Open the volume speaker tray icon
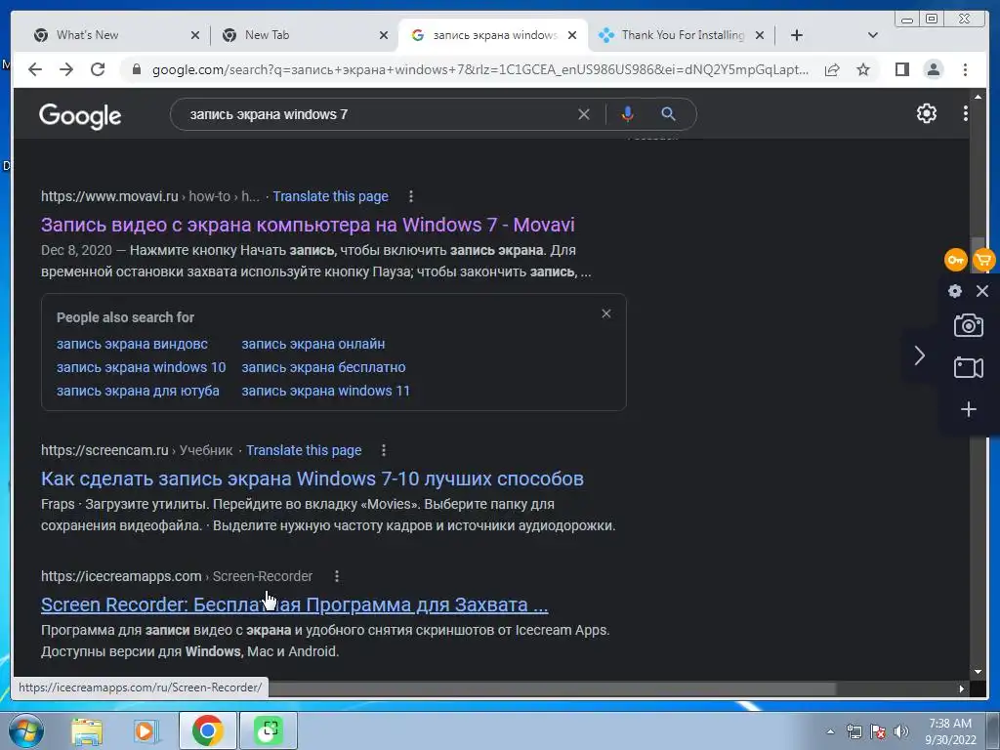Viewport: 1000px width, 750px height. point(901,731)
